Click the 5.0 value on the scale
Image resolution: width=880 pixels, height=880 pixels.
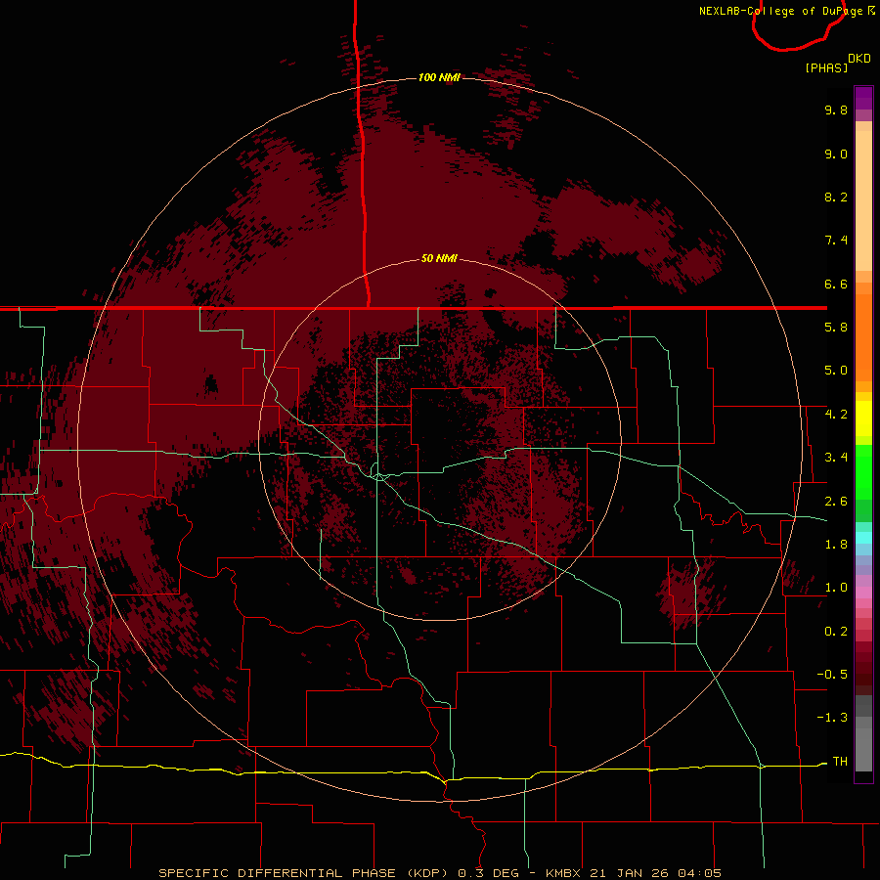click(x=836, y=371)
